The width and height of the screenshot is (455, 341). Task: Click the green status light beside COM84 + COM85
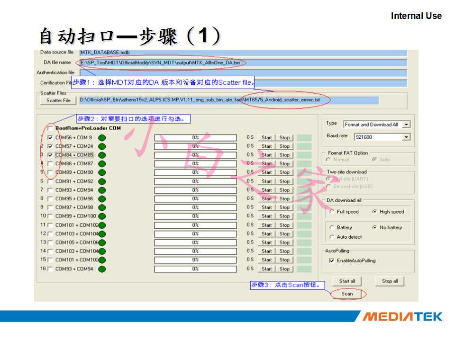pos(102,155)
